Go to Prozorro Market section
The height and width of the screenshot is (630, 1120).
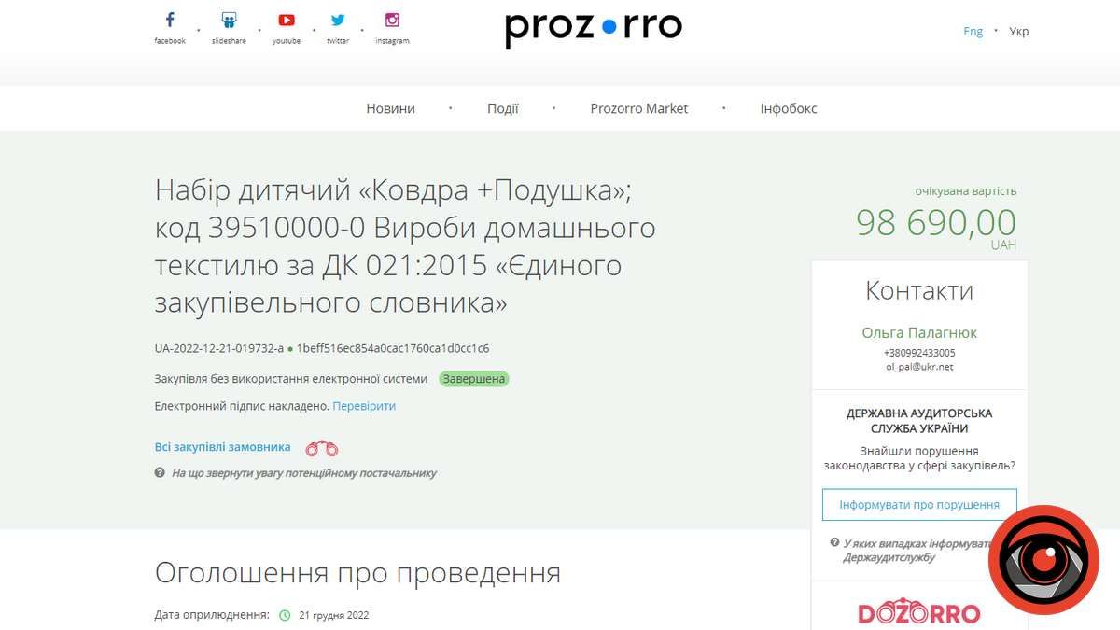coord(638,108)
